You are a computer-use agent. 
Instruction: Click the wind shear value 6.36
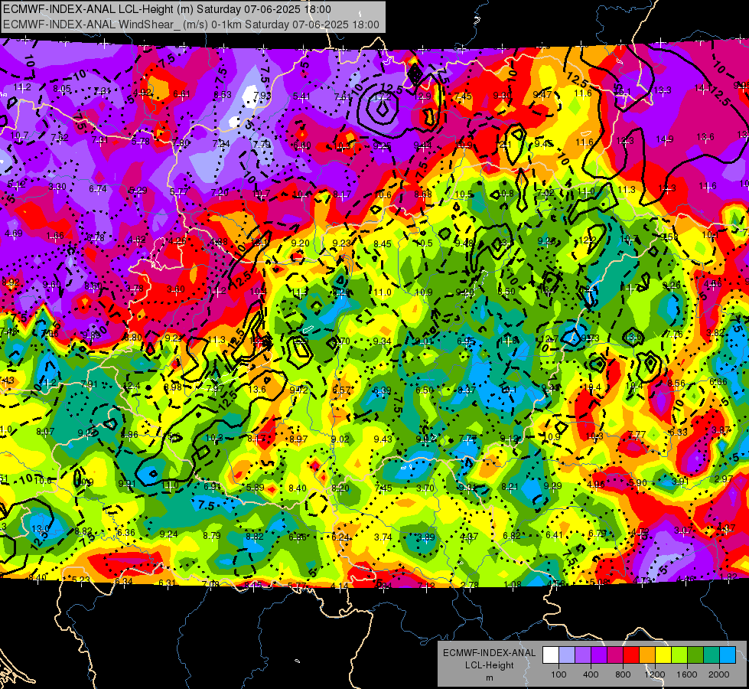point(125,532)
